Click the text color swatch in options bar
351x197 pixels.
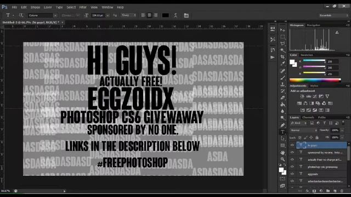166,15
